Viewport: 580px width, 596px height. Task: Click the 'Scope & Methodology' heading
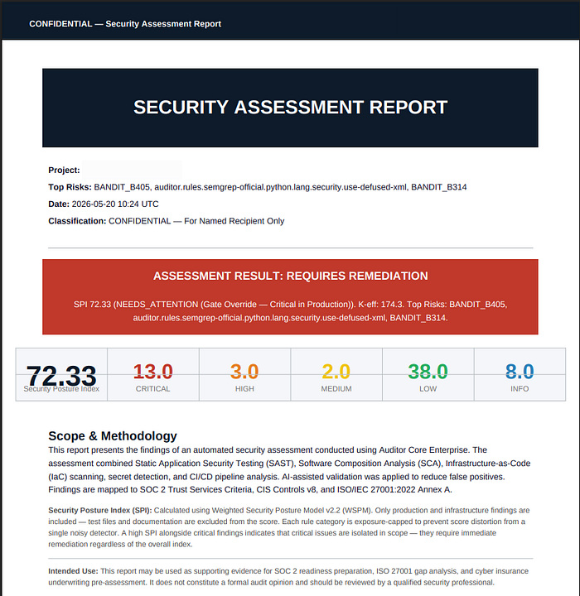click(x=113, y=436)
